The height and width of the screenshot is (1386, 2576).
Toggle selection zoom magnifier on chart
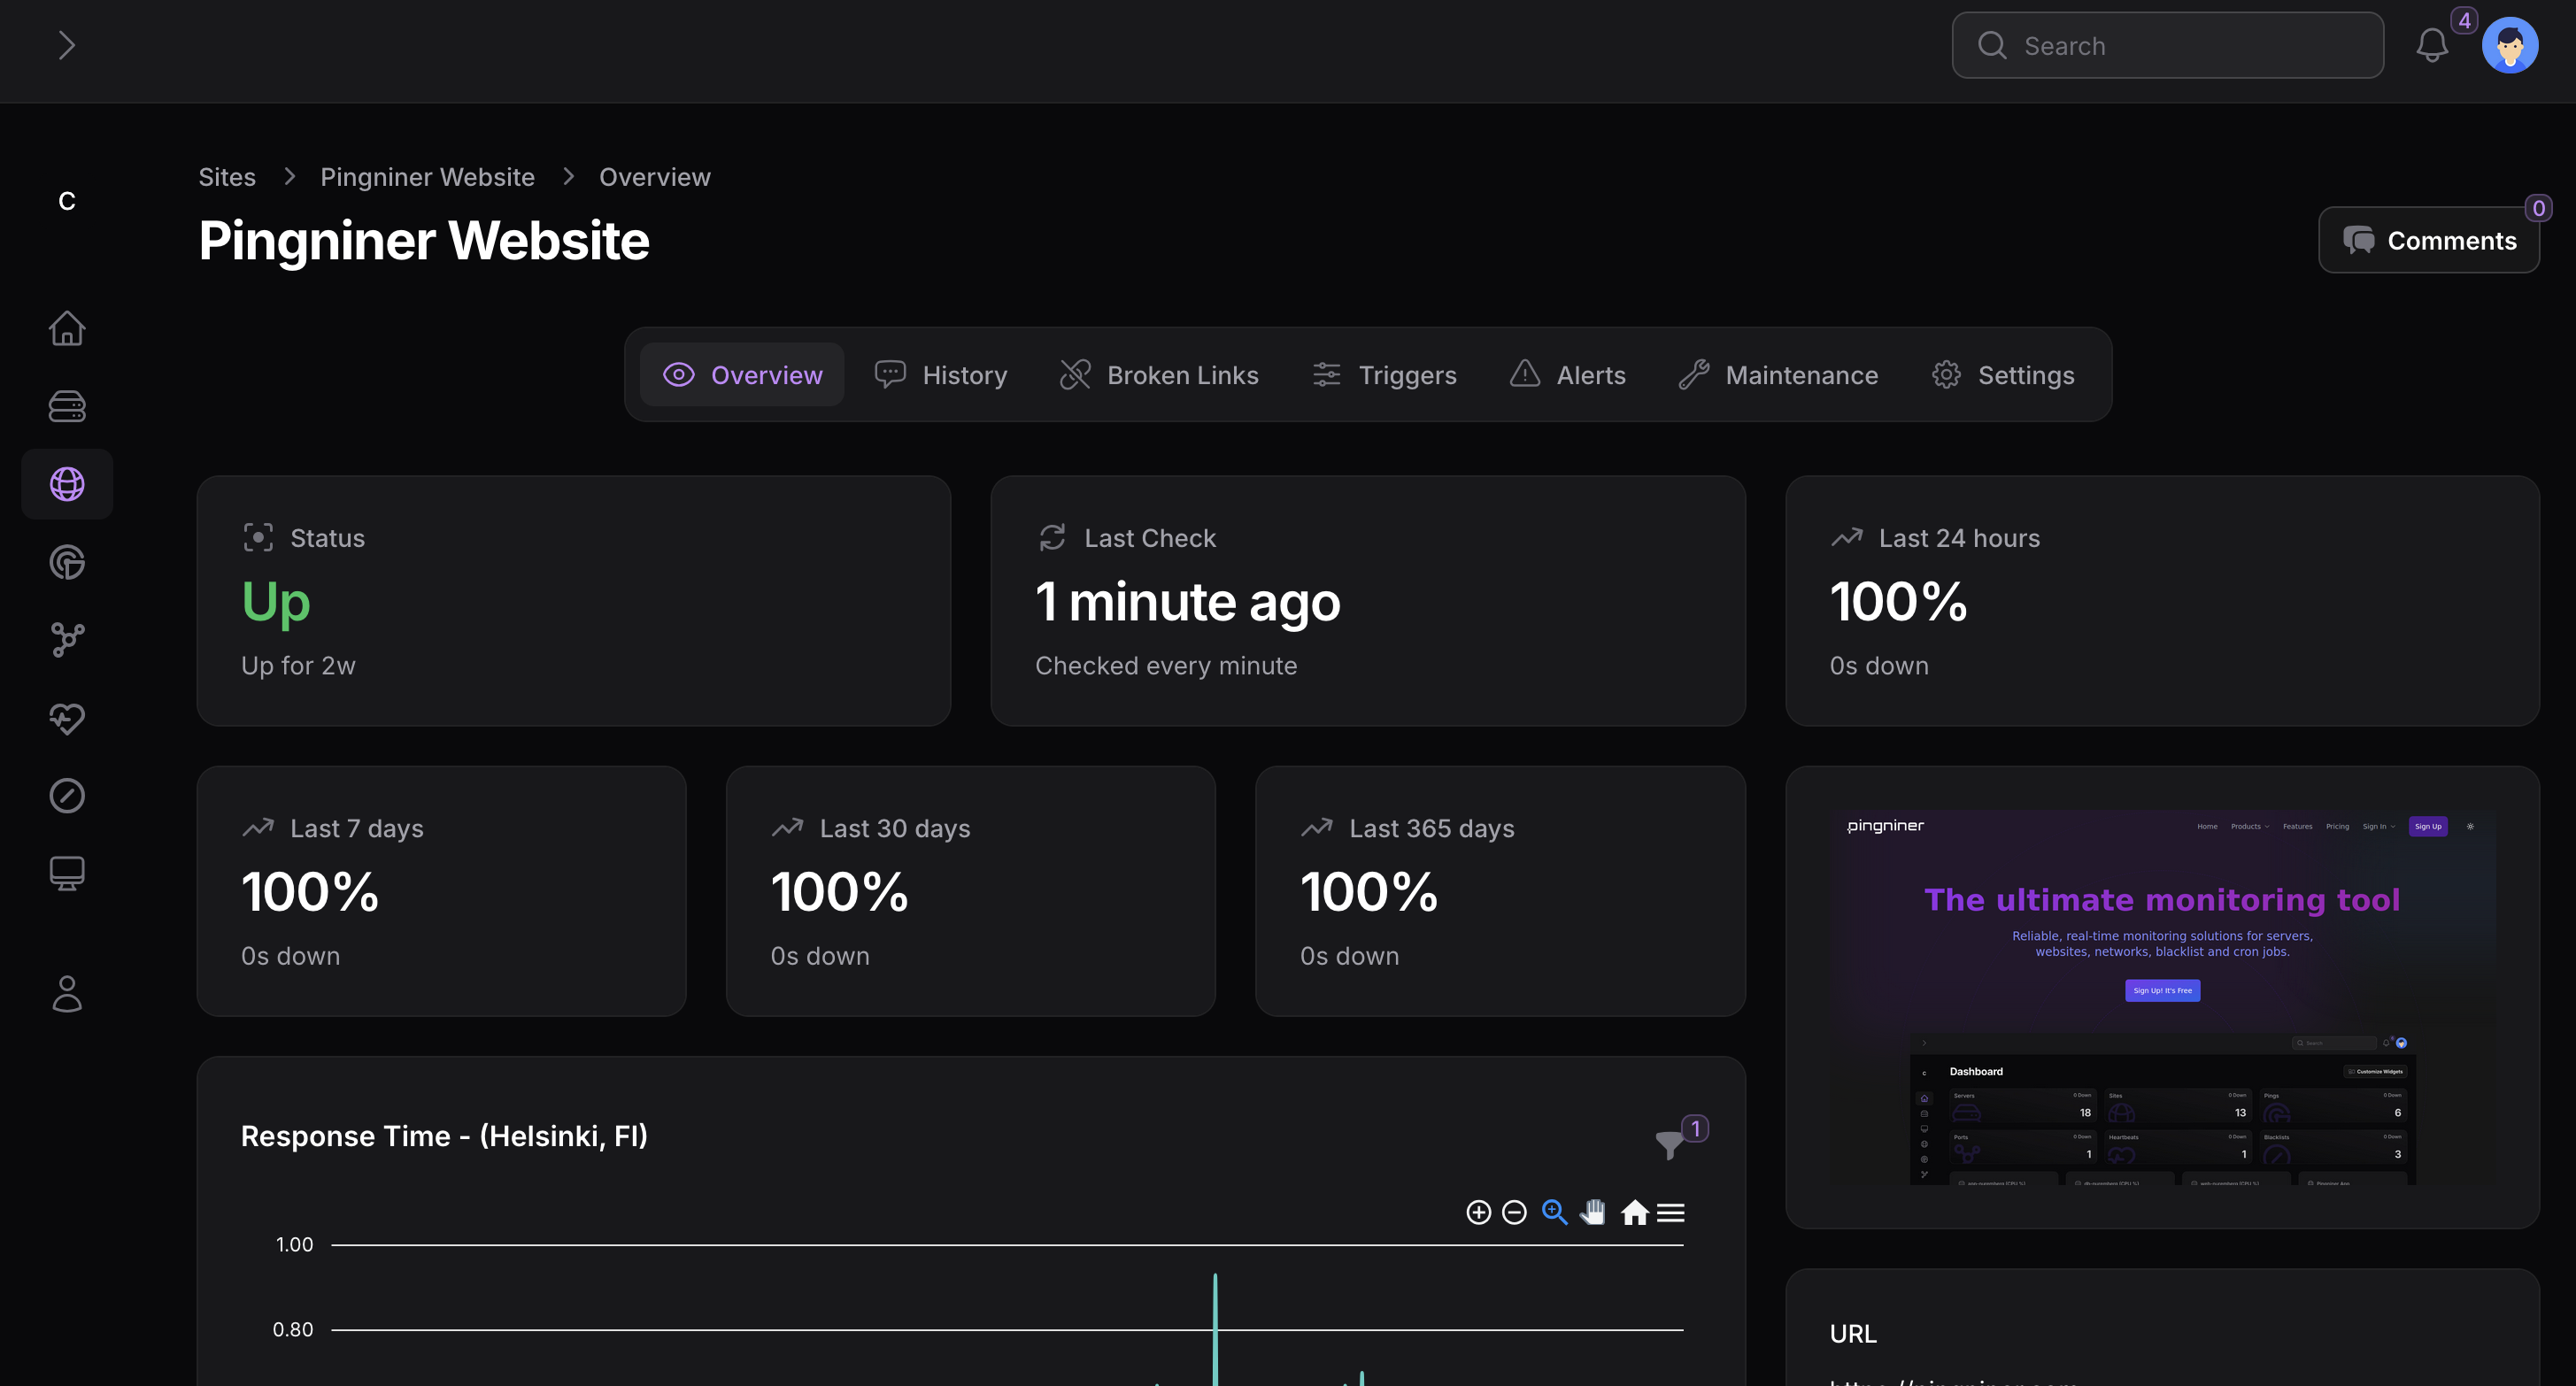coord(1554,1213)
